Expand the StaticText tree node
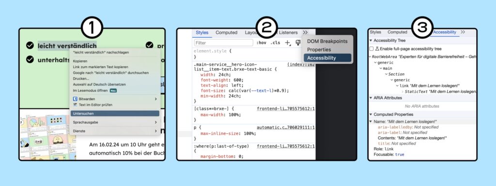Viewport: 496px width, 186px height. 403,91
